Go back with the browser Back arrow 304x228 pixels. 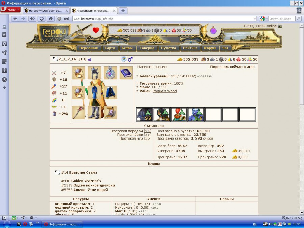pyautogui.click(x=15, y=19)
